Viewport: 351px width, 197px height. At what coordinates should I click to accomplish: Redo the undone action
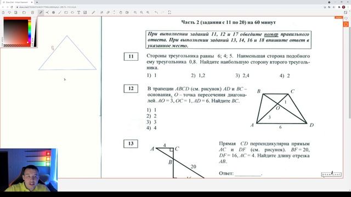click(x=163, y=13)
